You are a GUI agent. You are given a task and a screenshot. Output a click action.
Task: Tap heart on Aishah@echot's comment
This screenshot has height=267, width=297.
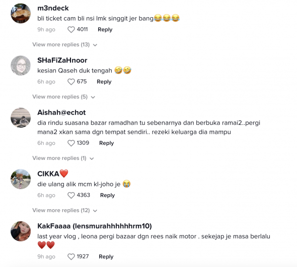click(71, 143)
